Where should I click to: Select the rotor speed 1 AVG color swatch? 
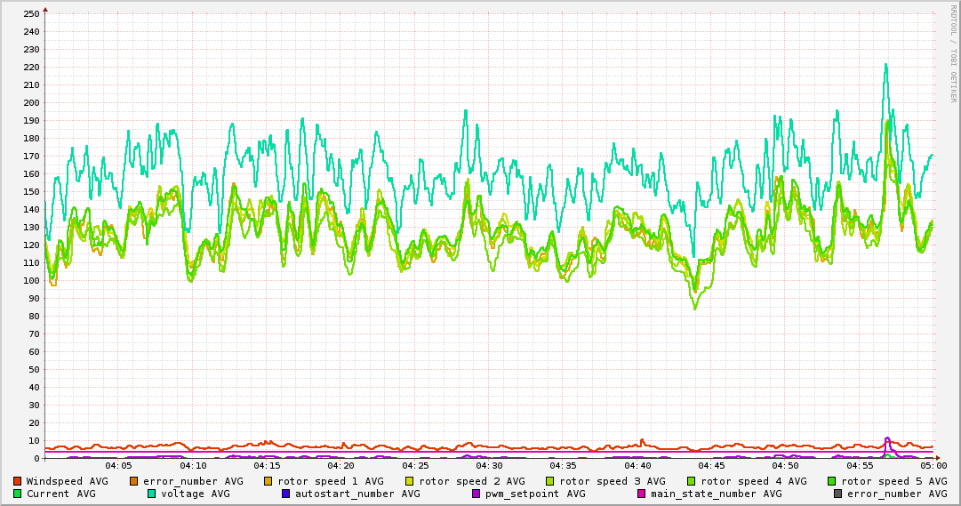click(x=268, y=481)
